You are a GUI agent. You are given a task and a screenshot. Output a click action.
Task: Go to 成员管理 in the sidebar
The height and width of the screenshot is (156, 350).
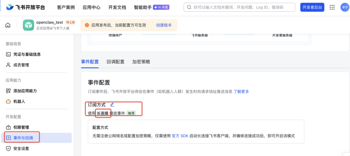21,65
